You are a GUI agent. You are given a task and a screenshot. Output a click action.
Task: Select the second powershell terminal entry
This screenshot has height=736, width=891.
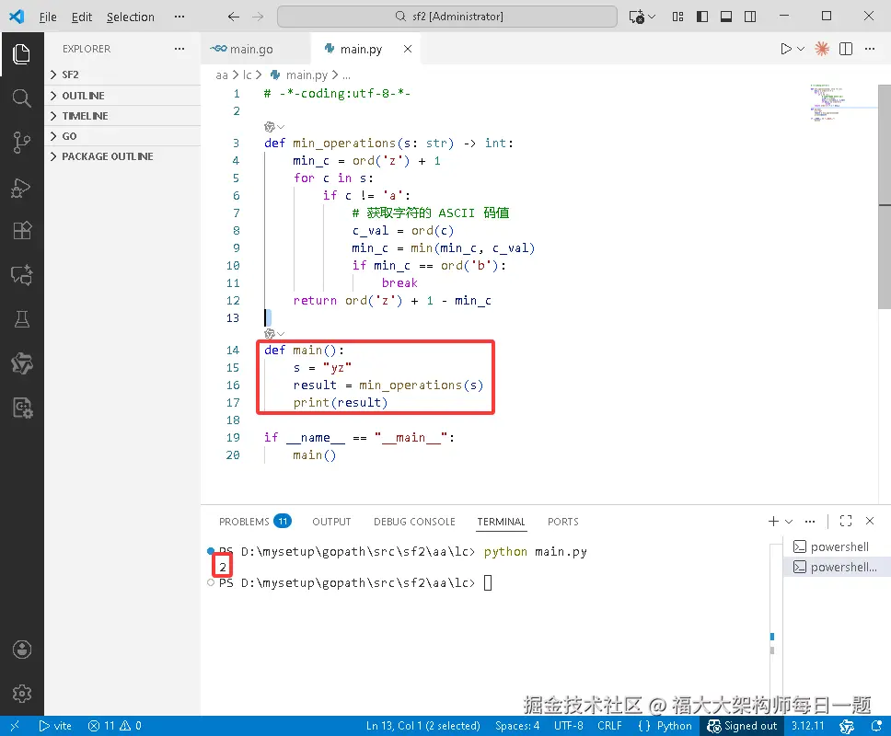(x=837, y=567)
